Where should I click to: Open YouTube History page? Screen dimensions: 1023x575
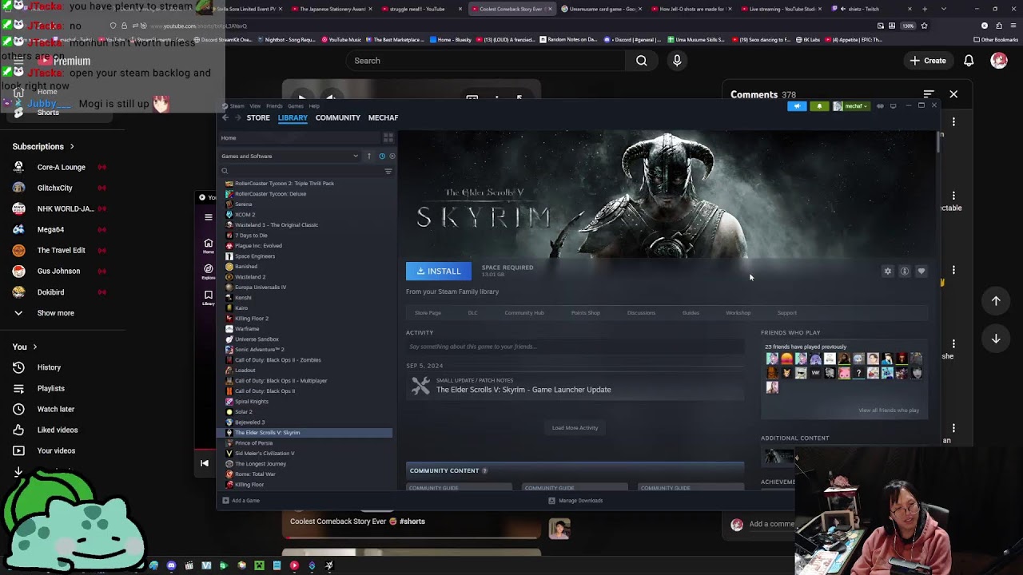[48, 367]
